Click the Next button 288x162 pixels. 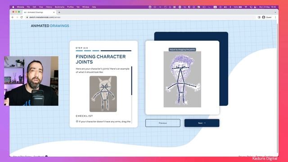(x=202, y=123)
